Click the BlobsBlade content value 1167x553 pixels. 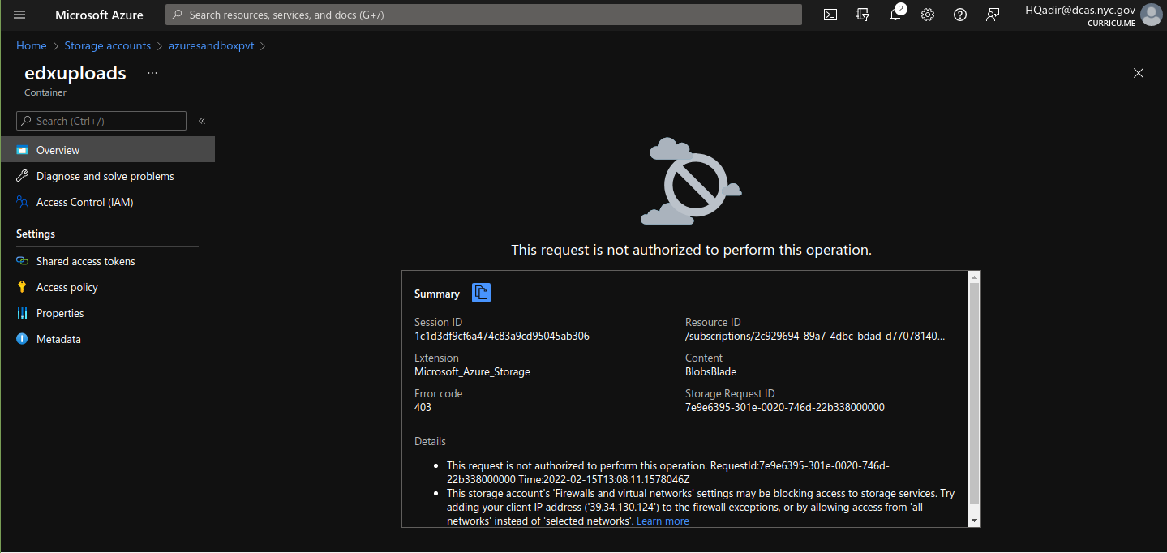[711, 371]
